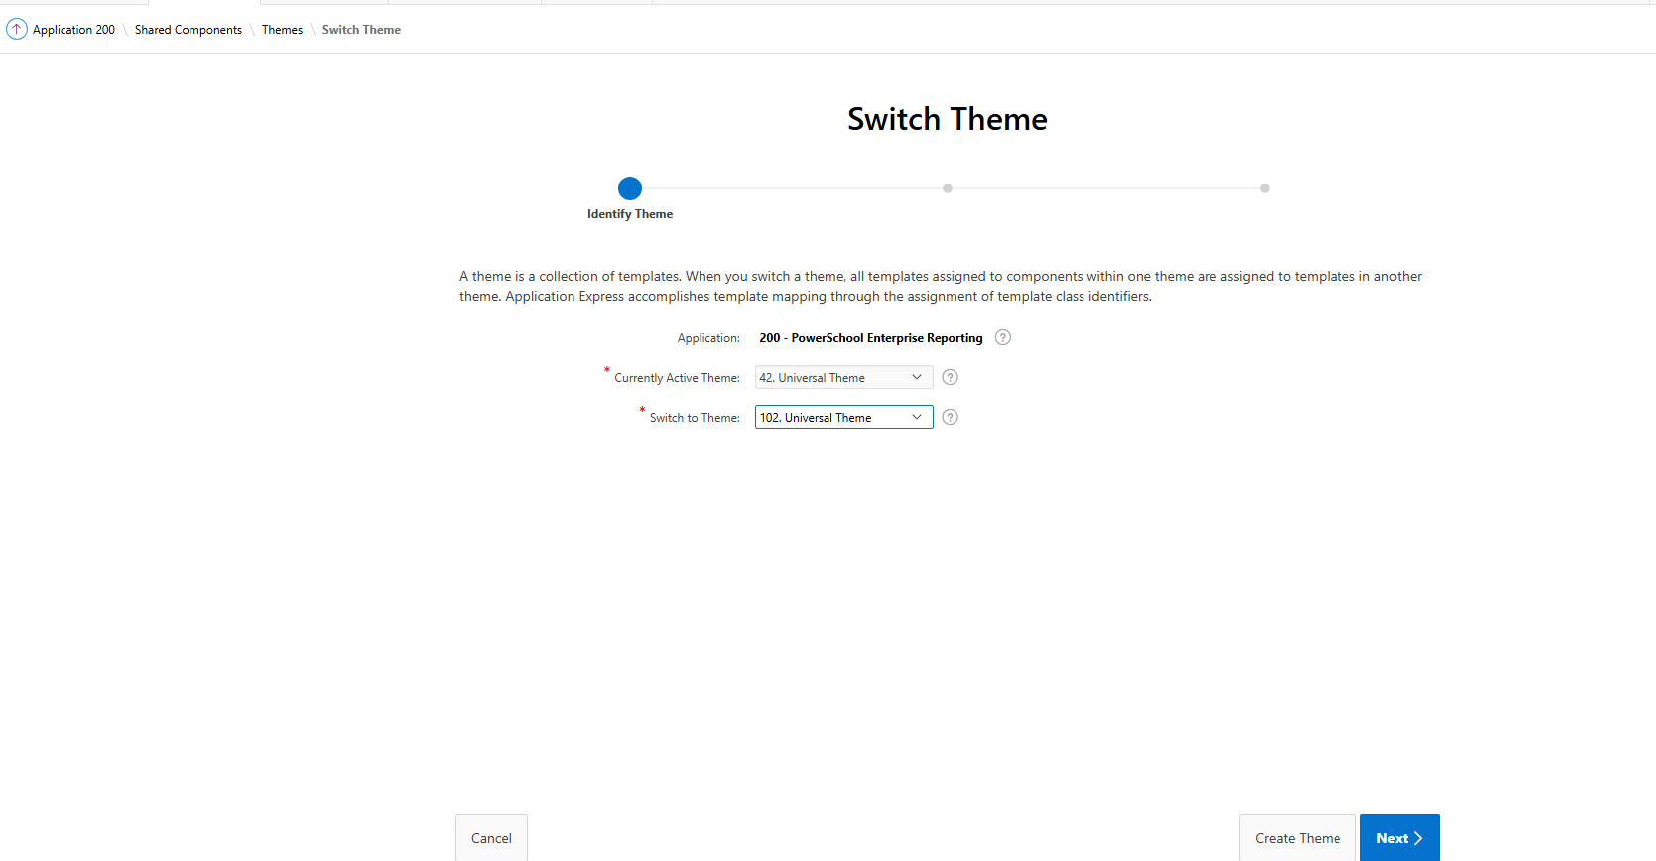Open the Switch to Theme dropdown

843,418
